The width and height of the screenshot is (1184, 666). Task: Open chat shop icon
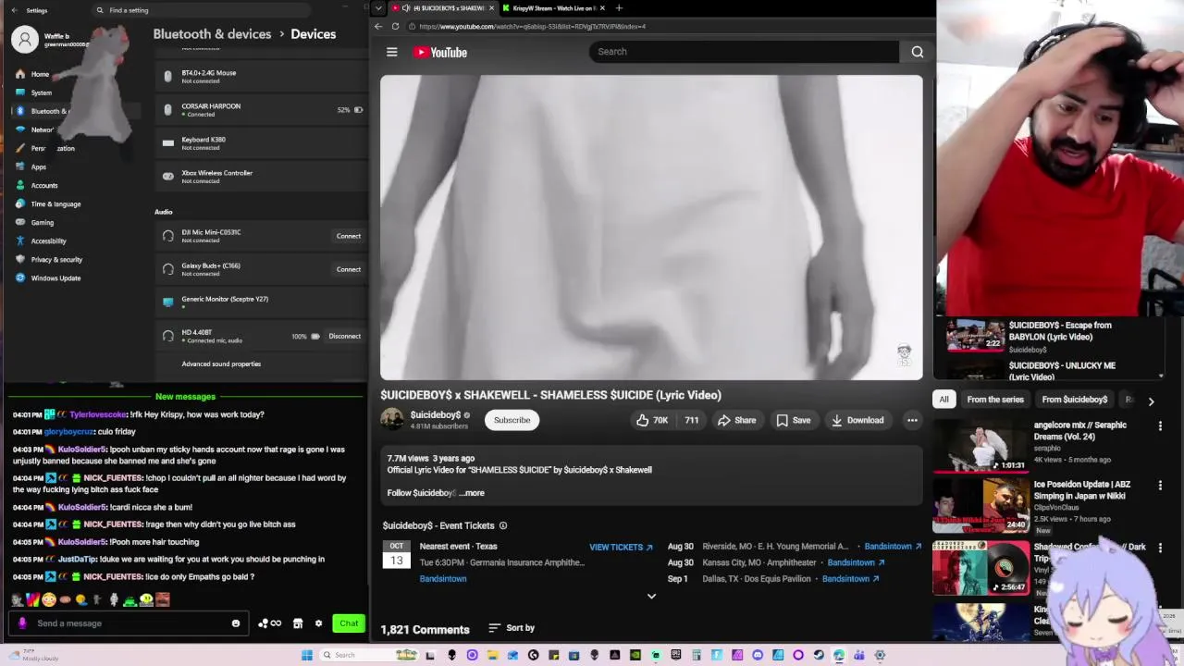pos(298,623)
